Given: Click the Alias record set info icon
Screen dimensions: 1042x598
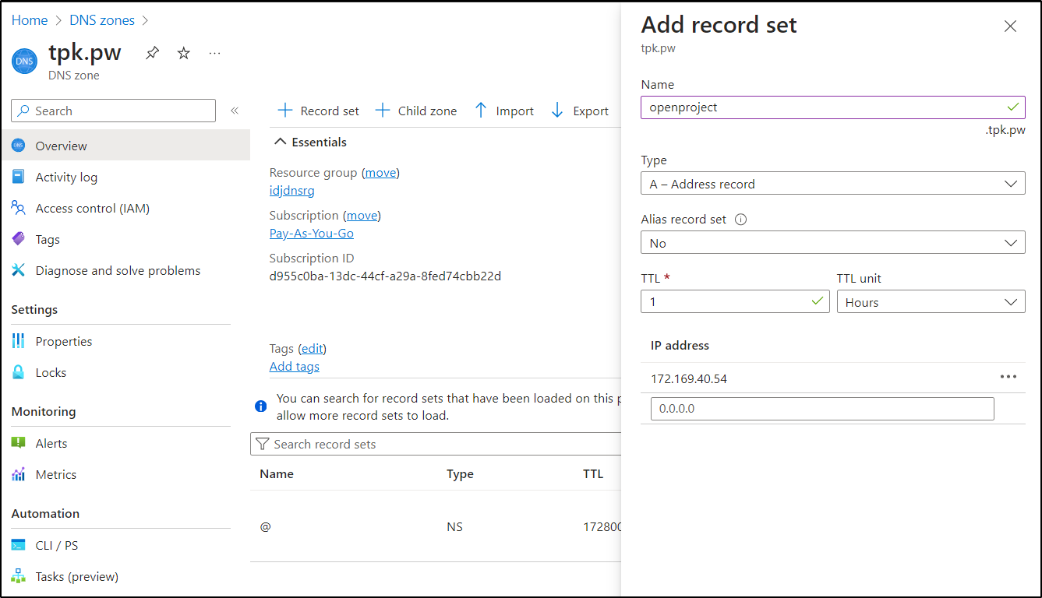Looking at the screenshot, I should (741, 220).
